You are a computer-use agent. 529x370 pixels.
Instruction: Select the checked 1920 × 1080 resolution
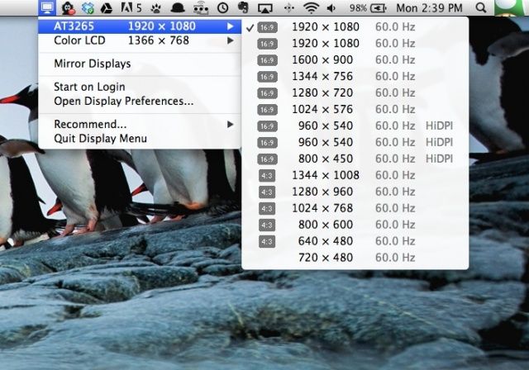pos(325,27)
